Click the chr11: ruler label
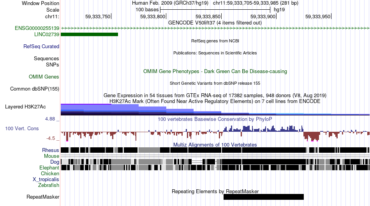The width and height of the screenshot is (370, 206). point(52,17)
